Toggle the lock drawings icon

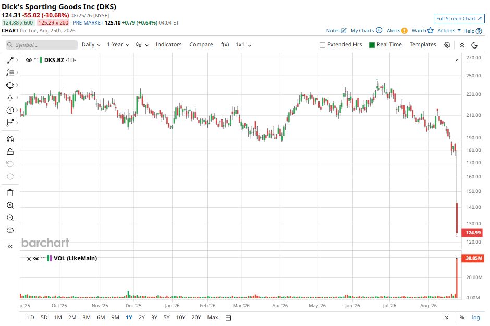(x=10, y=152)
